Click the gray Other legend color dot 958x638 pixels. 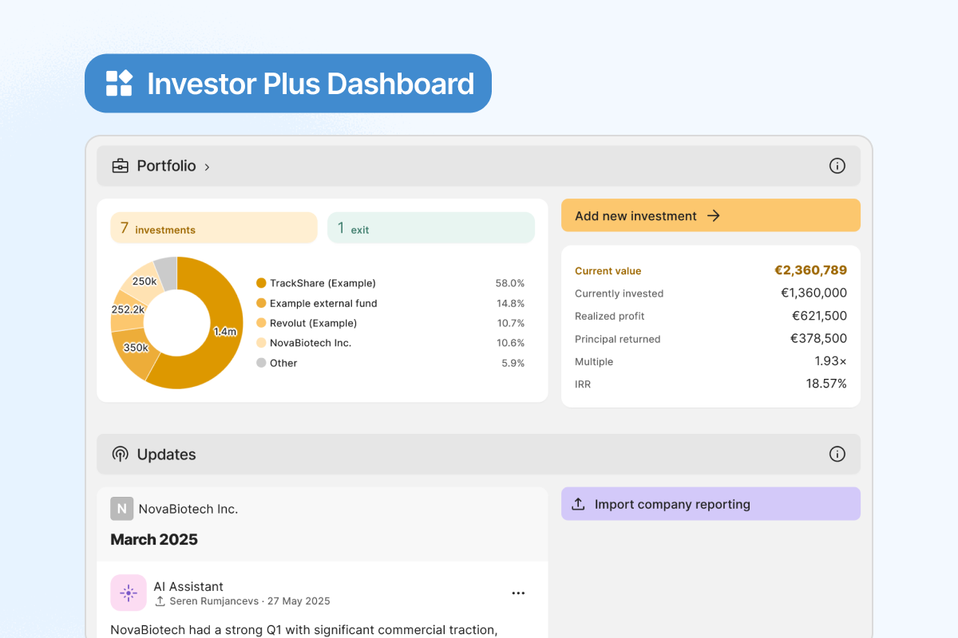tap(261, 363)
